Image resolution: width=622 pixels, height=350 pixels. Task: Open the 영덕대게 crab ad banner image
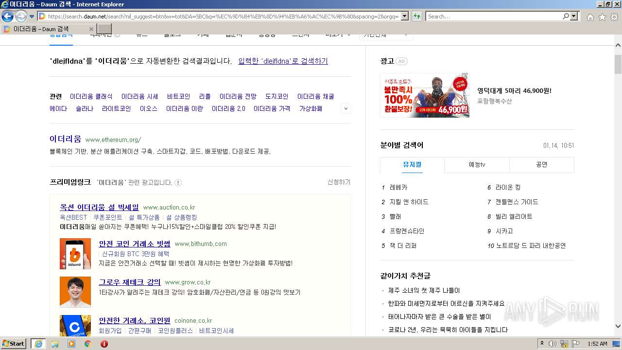(425, 95)
